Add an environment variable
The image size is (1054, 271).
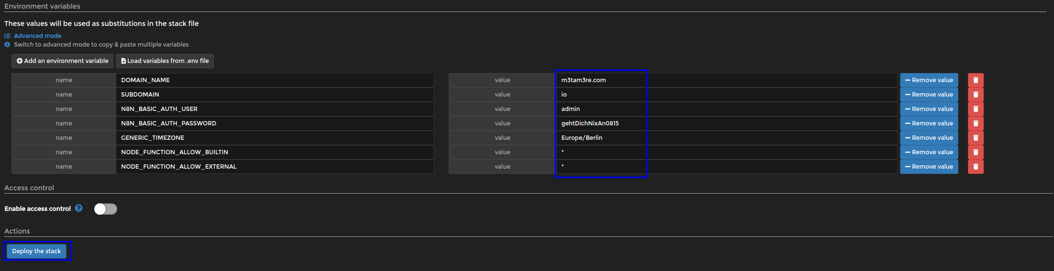[63, 61]
